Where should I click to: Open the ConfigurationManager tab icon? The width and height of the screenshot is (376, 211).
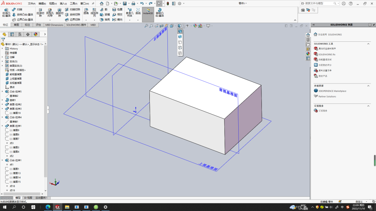[20, 34]
